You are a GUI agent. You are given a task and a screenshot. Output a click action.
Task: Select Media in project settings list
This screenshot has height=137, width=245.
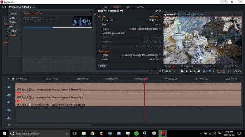(x=13, y=31)
